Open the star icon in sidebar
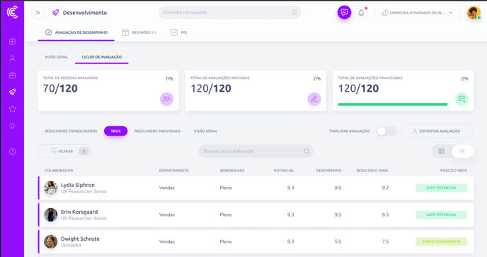Viewport: 487px width, 257px height. pyautogui.click(x=13, y=109)
